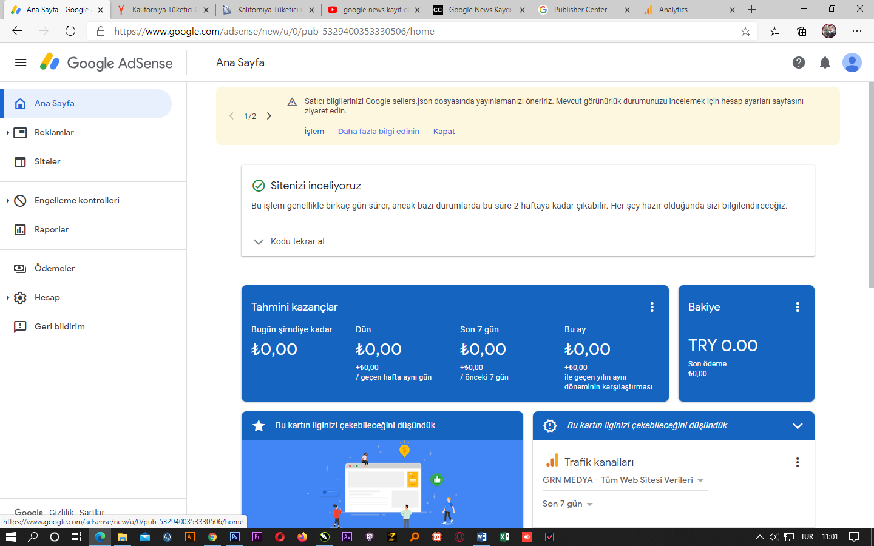Open the account avatar in AdSense header
This screenshot has height=546, width=874.
(x=852, y=62)
